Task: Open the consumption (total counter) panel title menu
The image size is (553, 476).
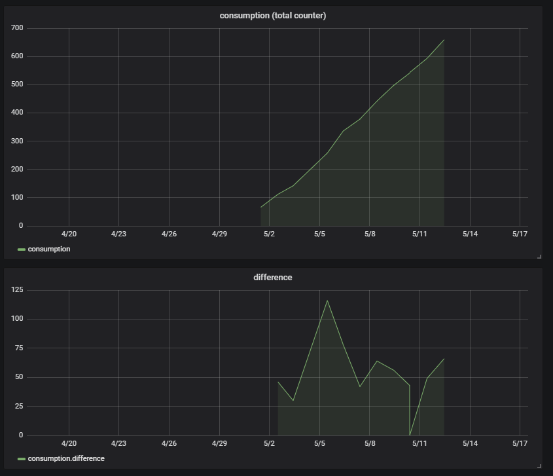Action: tap(273, 16)
